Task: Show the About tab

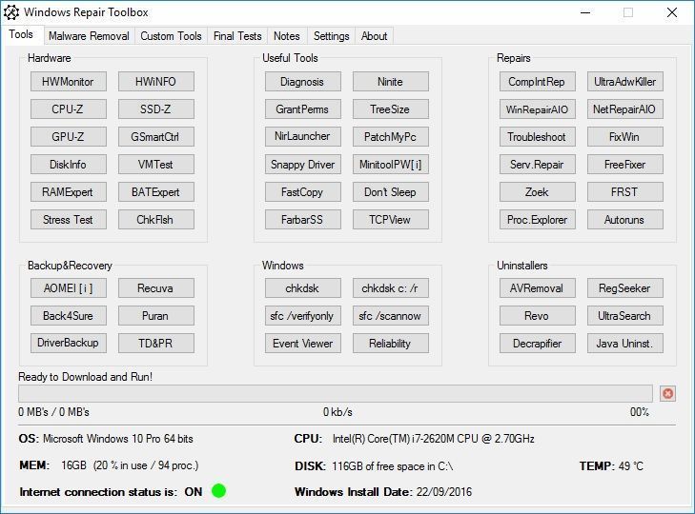Action: (x=374, y=36)
